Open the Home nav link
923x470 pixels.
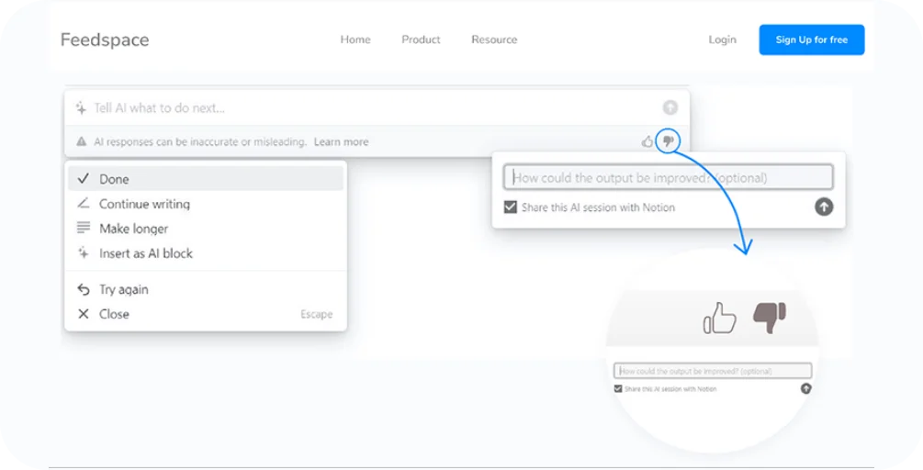pos(355,39)
